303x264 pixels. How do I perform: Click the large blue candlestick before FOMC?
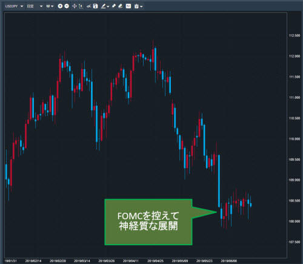tap(219, 181)
